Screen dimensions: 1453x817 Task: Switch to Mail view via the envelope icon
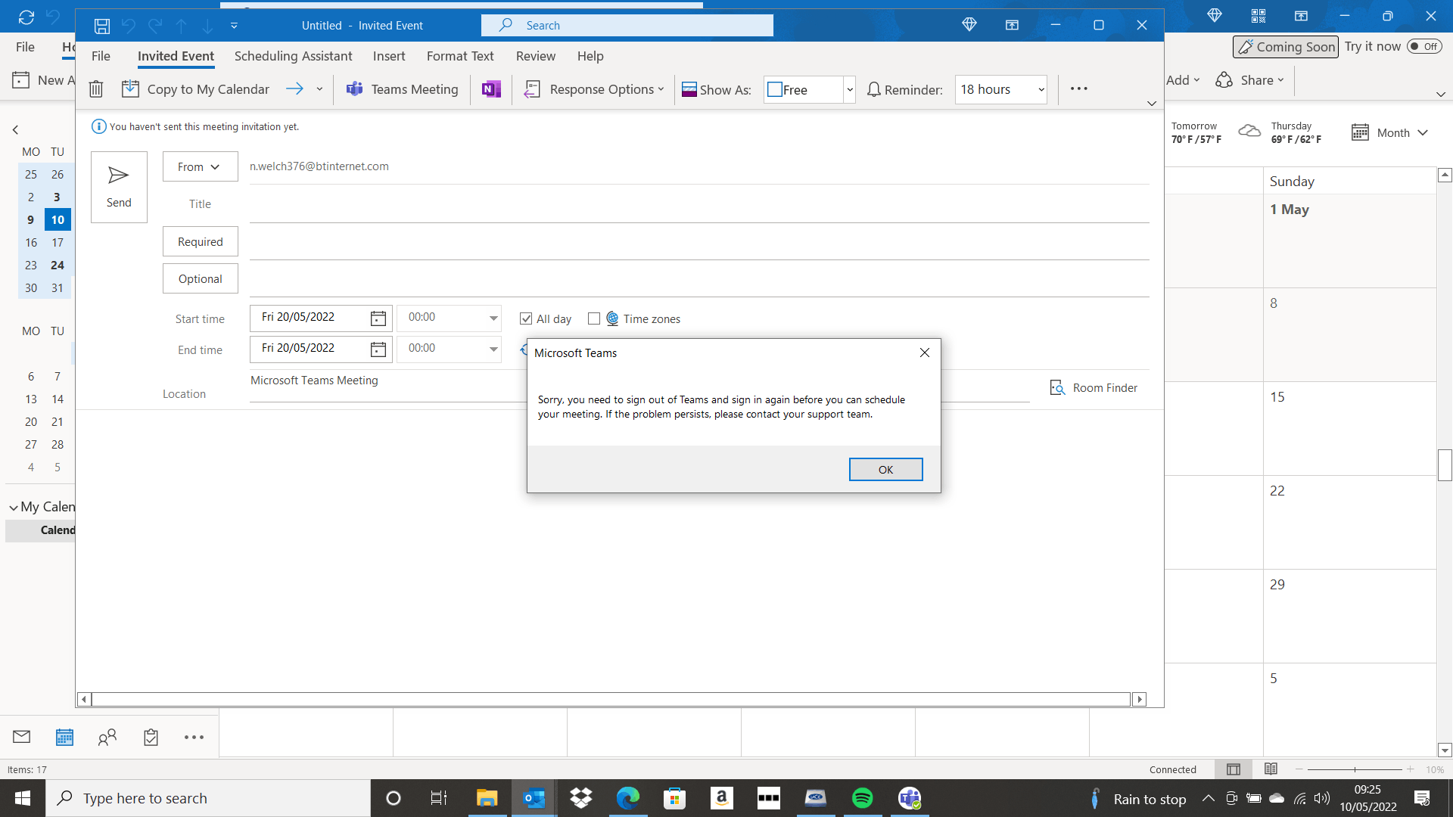21,736
